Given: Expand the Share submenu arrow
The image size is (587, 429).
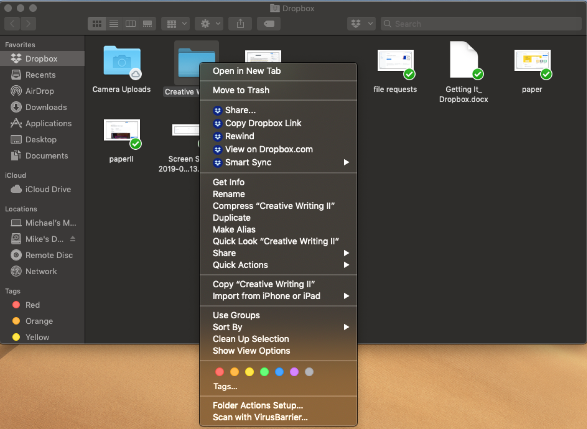Looking at the screenshot, I should (x=346, y=253).
